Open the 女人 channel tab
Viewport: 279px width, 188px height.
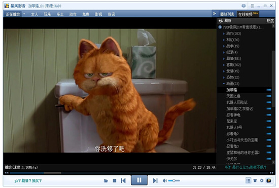(x=34, y=14)
